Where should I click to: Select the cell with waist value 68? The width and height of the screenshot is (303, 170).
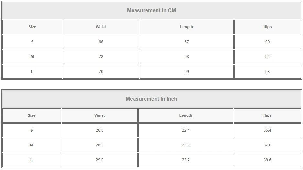[x=101, y=42]
